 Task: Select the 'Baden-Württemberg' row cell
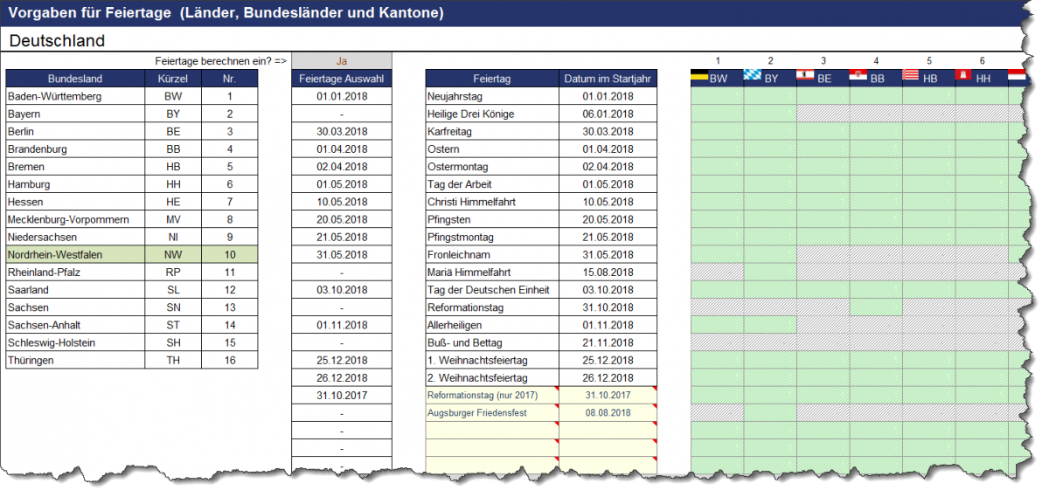pyautogui.click(x=75, y=97)
